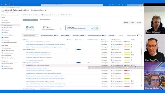Open Community in sidebar

point(6,40)
